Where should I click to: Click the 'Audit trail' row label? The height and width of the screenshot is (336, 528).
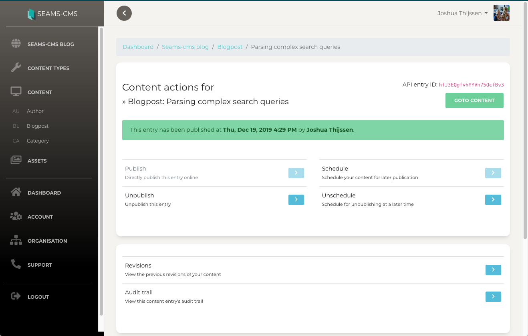[x=139, y=292]
